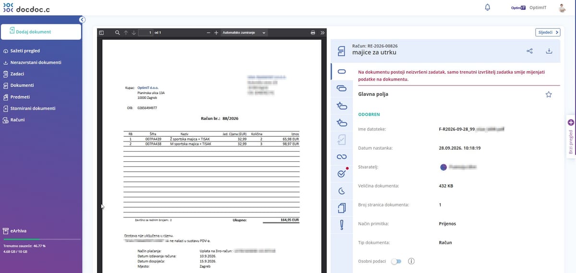Click invoice number 88/2026 in the PDF
This screenshot has width=576, height=273.
230,118
